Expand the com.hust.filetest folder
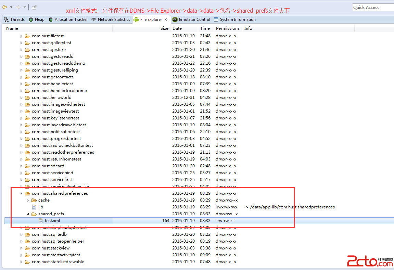This screenshot has height=270, width=394. [21, 36]
